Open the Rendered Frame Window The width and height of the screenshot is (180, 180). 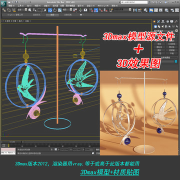coord(177,10)
